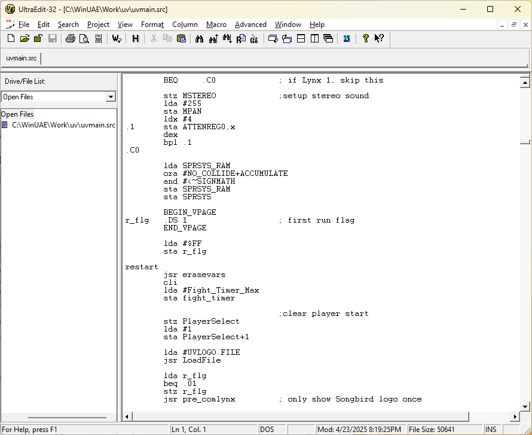Click the Open Files list header
This screenshot has width=532, height=435.
tap(17, 114)
